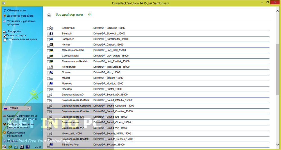Click Drivers\DP_Chipset_15000 path text
Image resolution: width=281 pixels, height=150 pixels.
point(108,45)
